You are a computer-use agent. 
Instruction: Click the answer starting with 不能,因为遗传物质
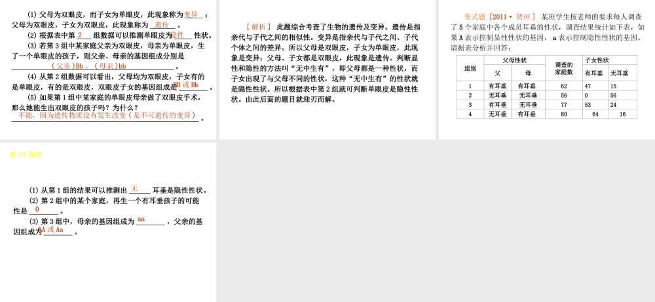107,115
